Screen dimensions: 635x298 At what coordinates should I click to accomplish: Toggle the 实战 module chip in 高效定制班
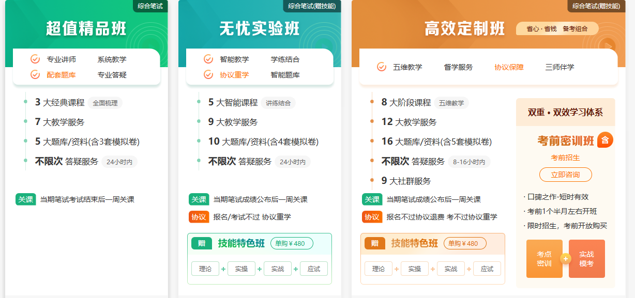pyautogui.click(x=450, y=269)
